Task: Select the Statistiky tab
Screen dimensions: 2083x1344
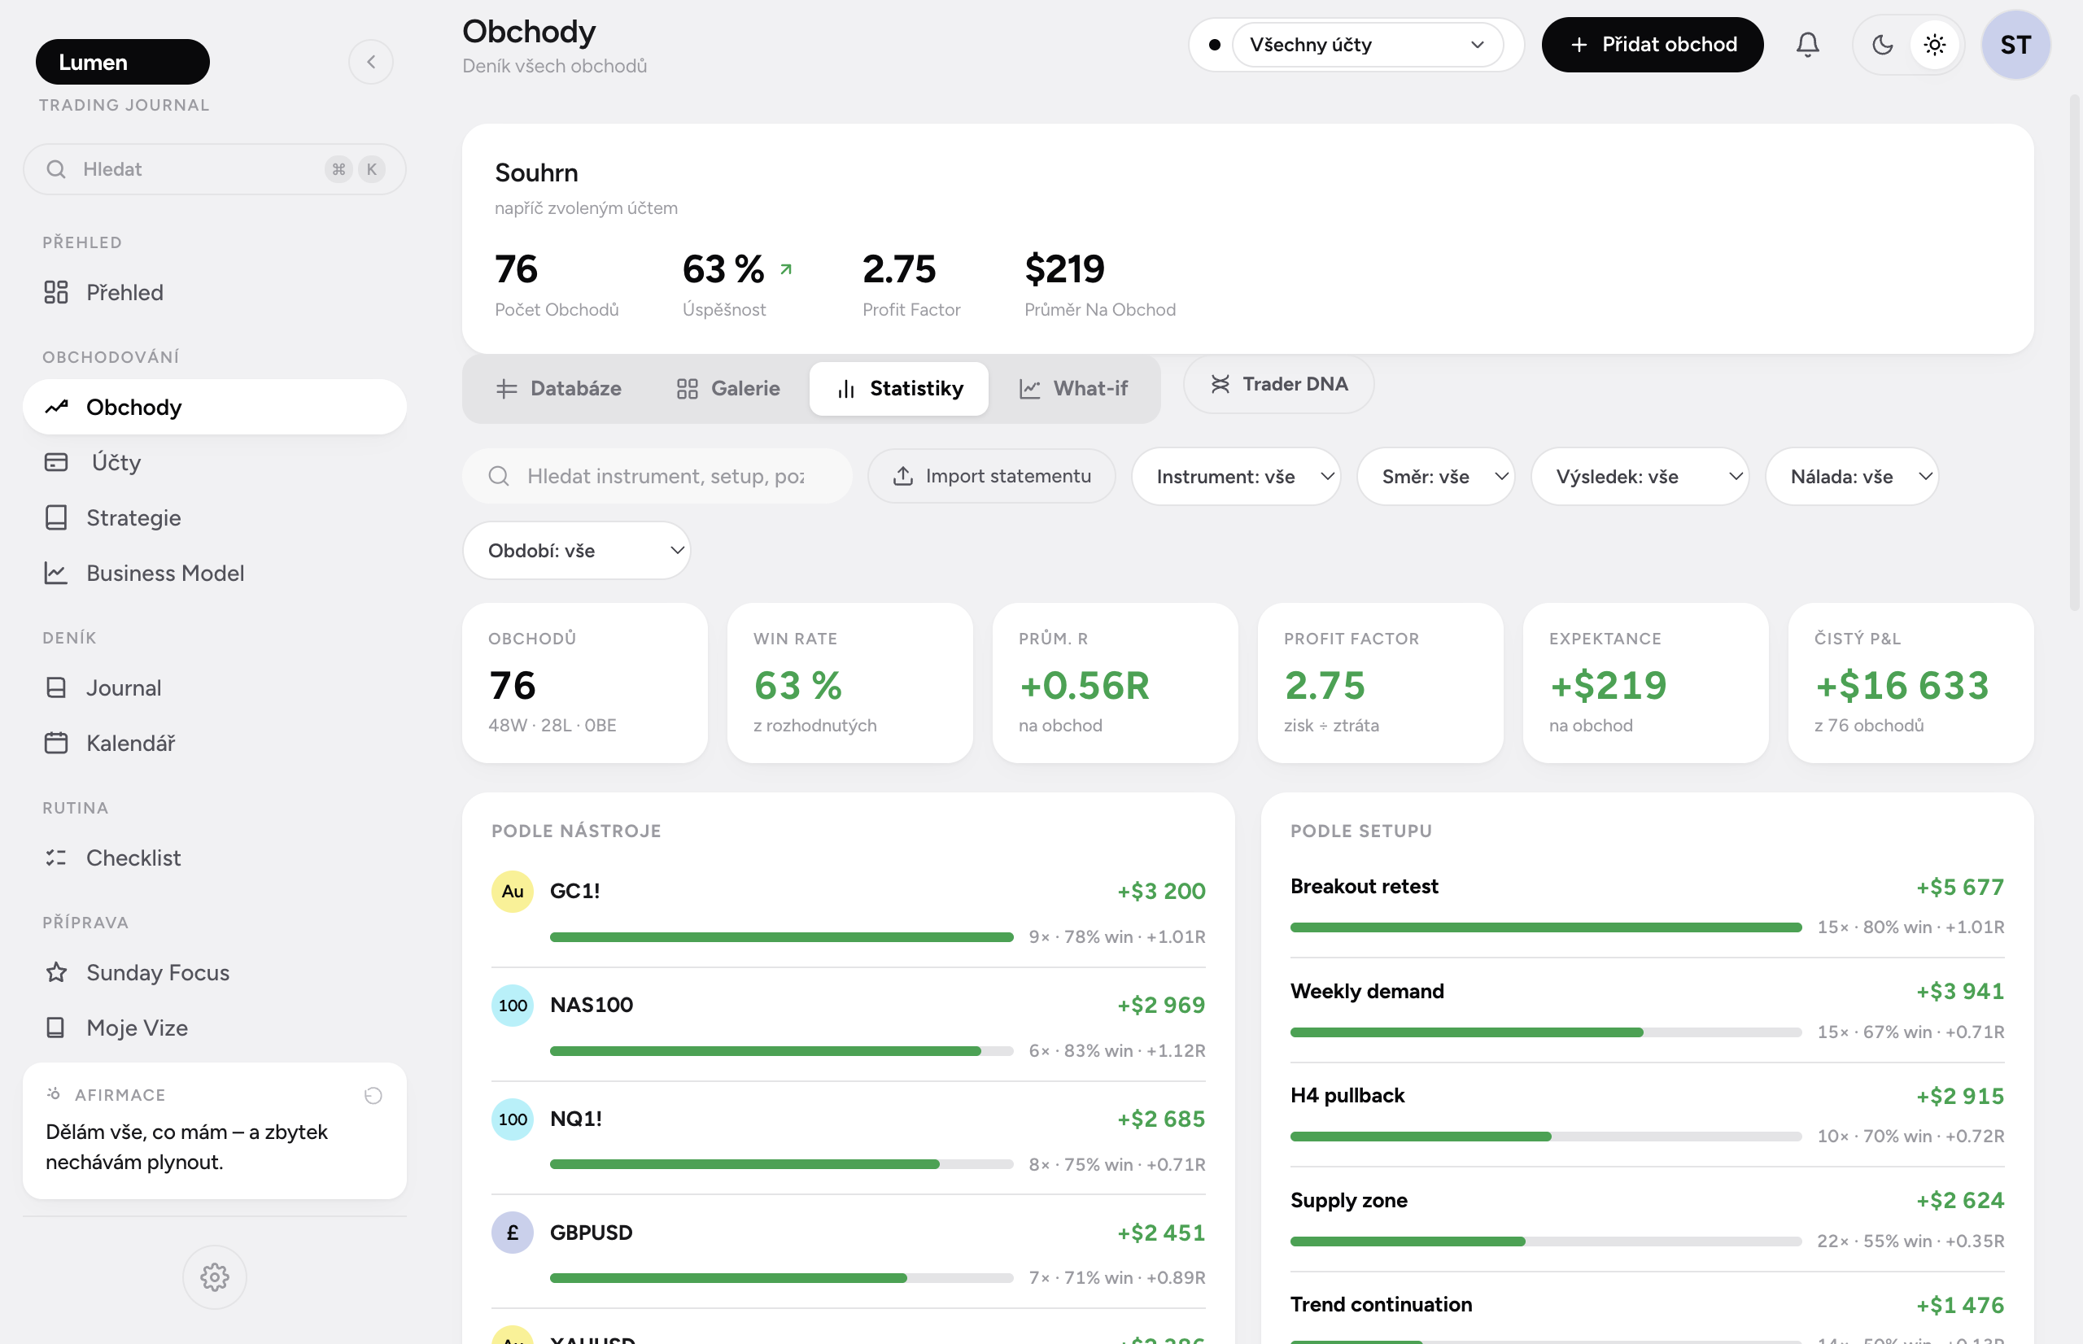Action: (899, 388)
